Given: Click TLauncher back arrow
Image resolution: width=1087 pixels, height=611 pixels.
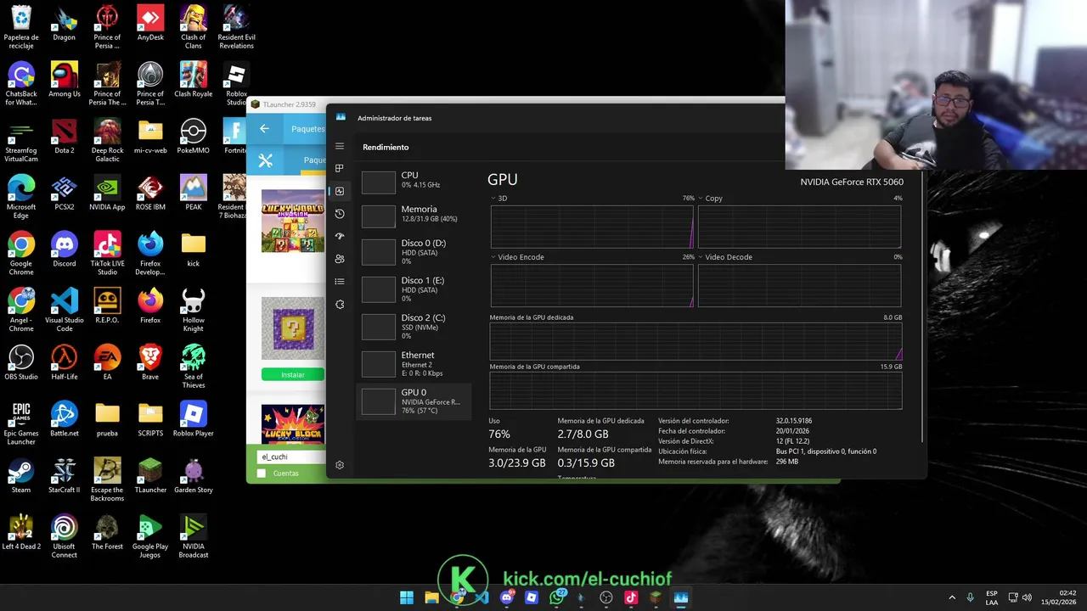Looking at the screenshot, I should coord(264,129).
